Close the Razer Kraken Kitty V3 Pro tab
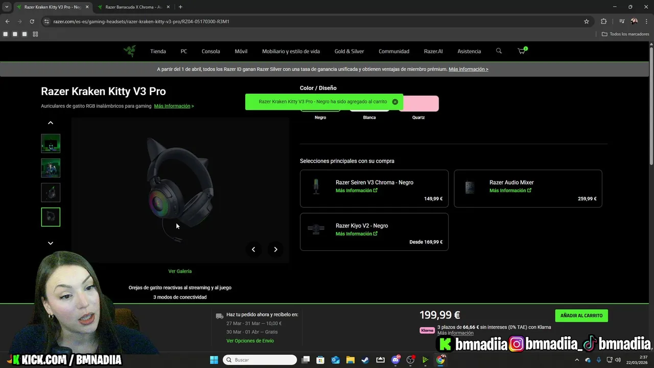This screenshot has width=654, height=368. 86,7
